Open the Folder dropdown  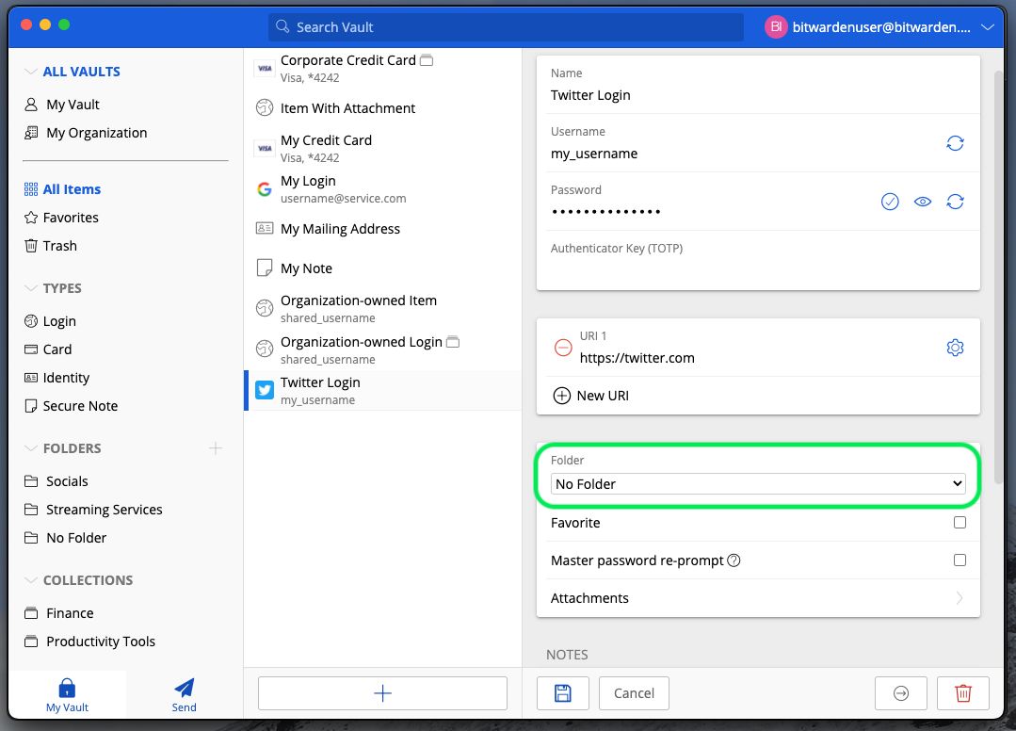(x=757, y=484)
